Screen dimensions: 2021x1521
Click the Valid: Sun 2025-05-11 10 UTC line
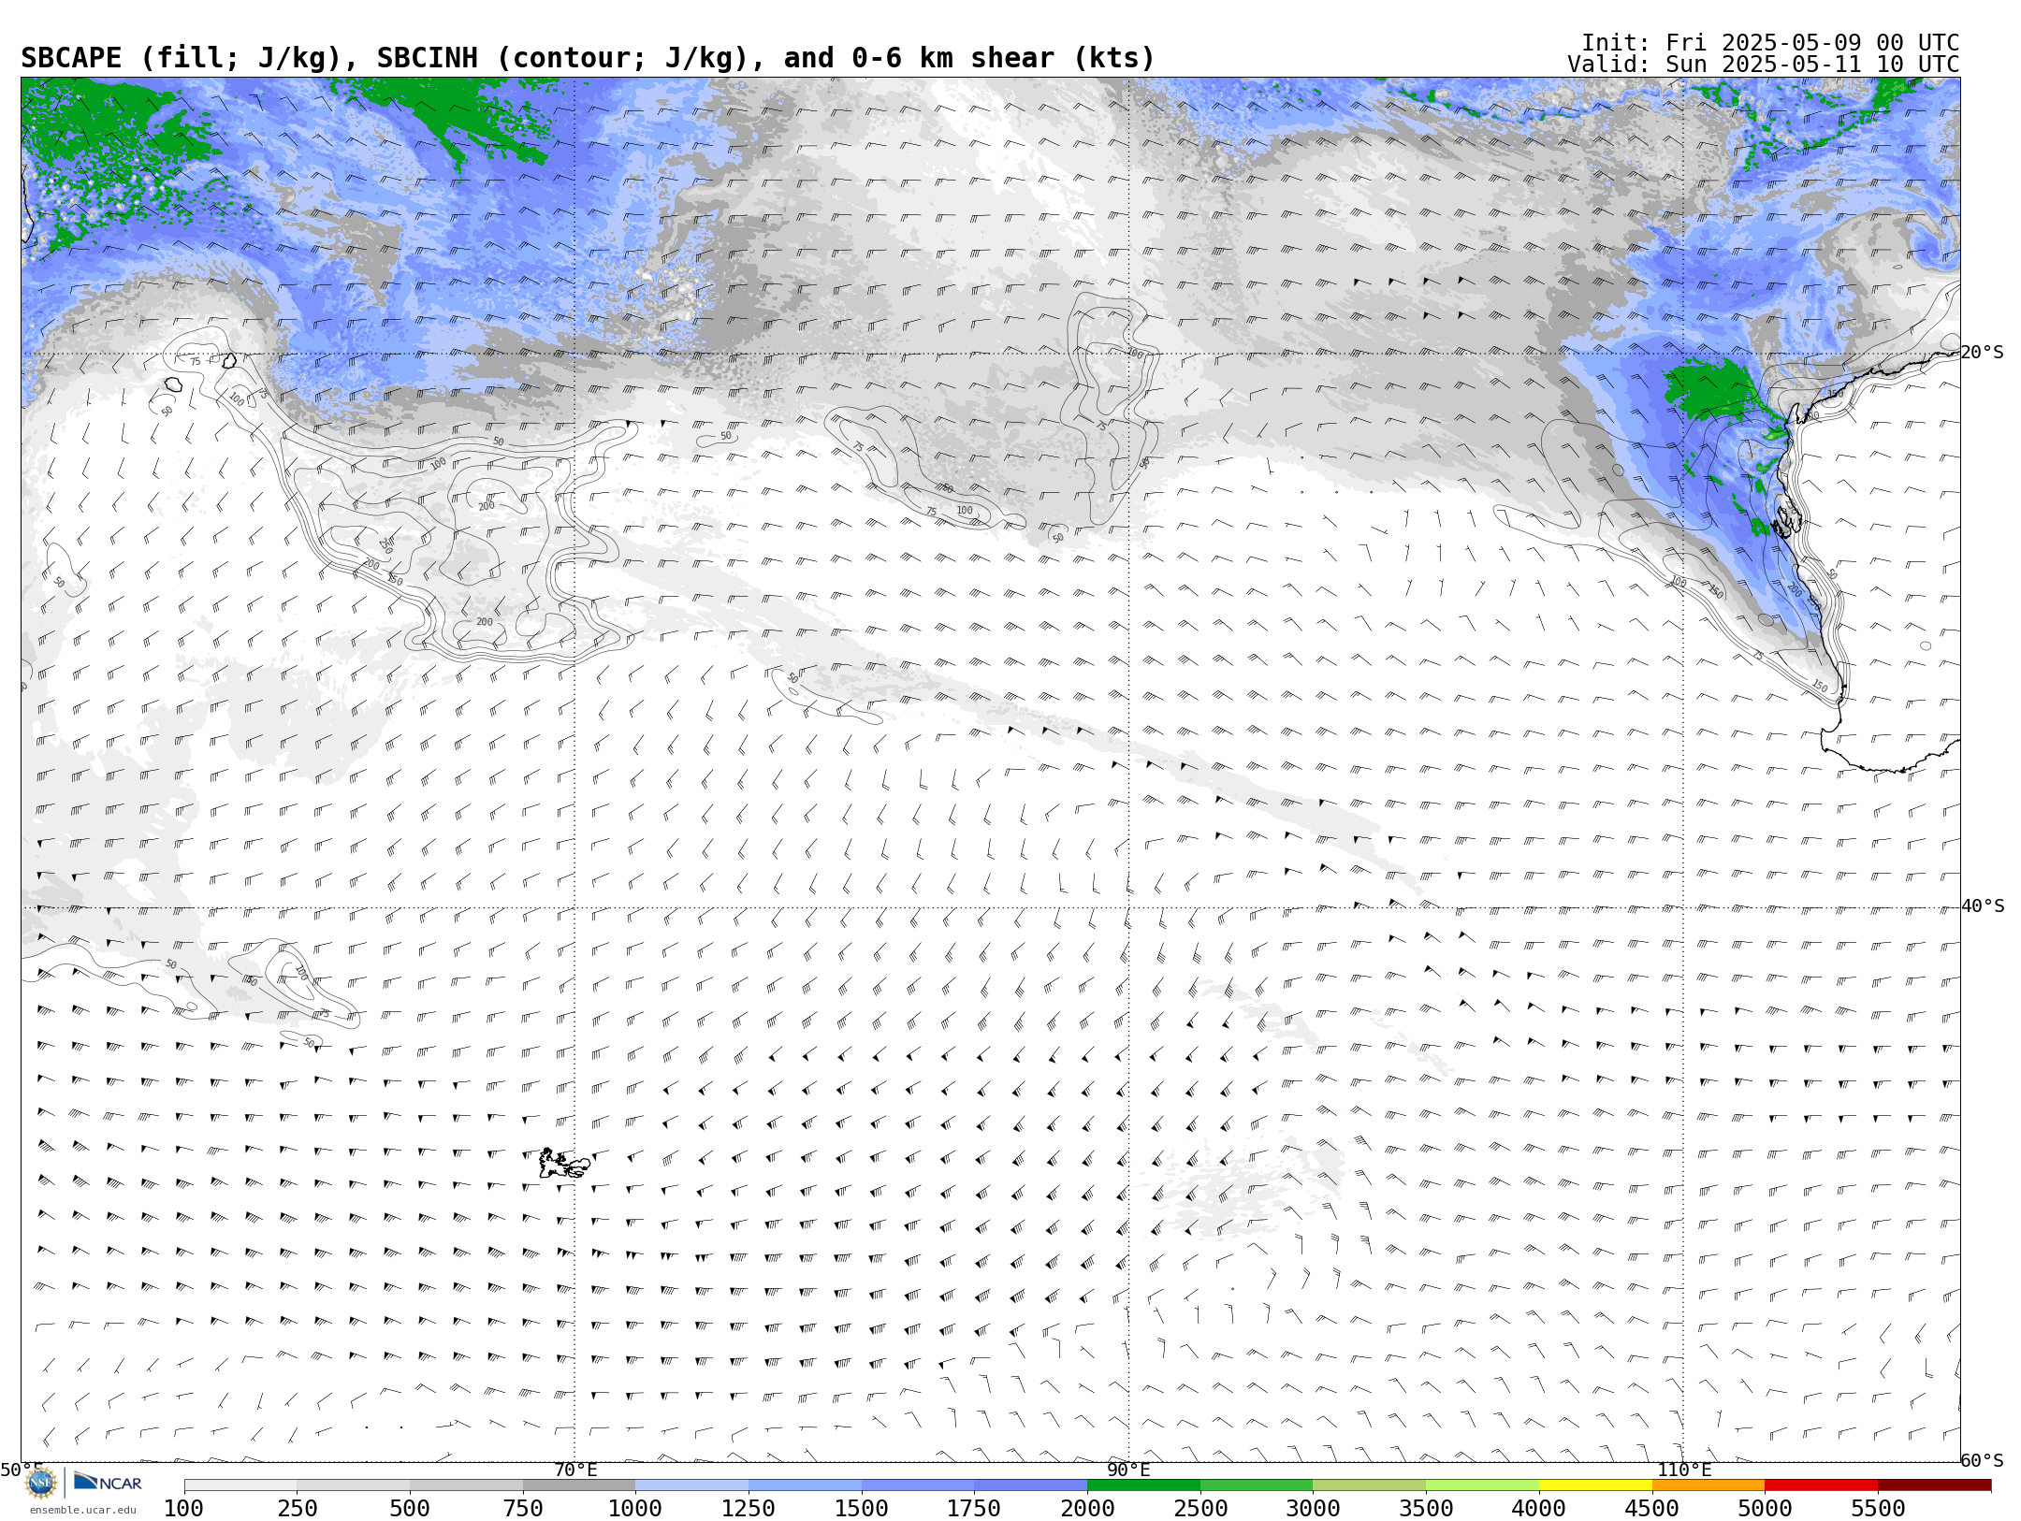tap(1764, 65)
